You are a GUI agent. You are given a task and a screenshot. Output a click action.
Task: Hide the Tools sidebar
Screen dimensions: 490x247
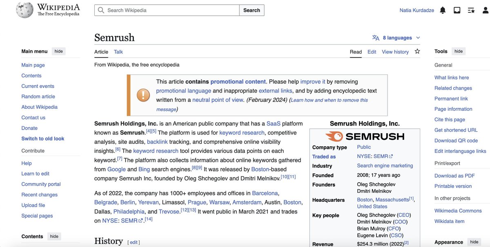(459, 51)
